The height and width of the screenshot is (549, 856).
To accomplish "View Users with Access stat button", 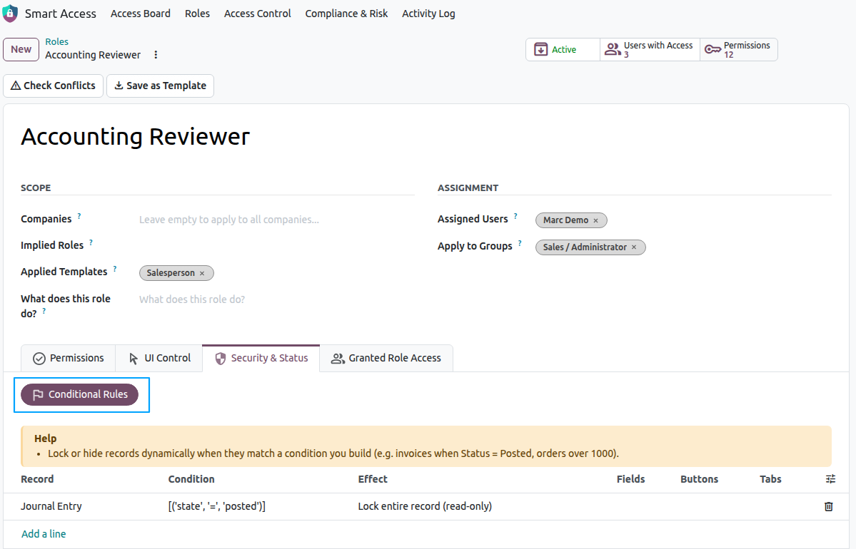I will 650,50.
